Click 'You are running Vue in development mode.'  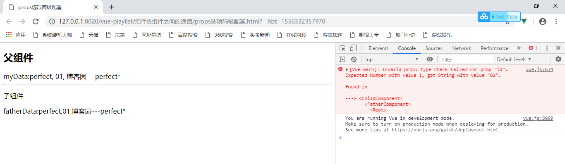(x=400, y=118)
